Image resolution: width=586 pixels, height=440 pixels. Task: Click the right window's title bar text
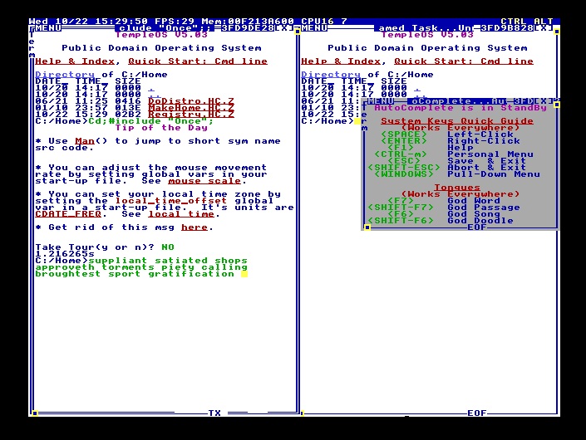pos(424,28)
